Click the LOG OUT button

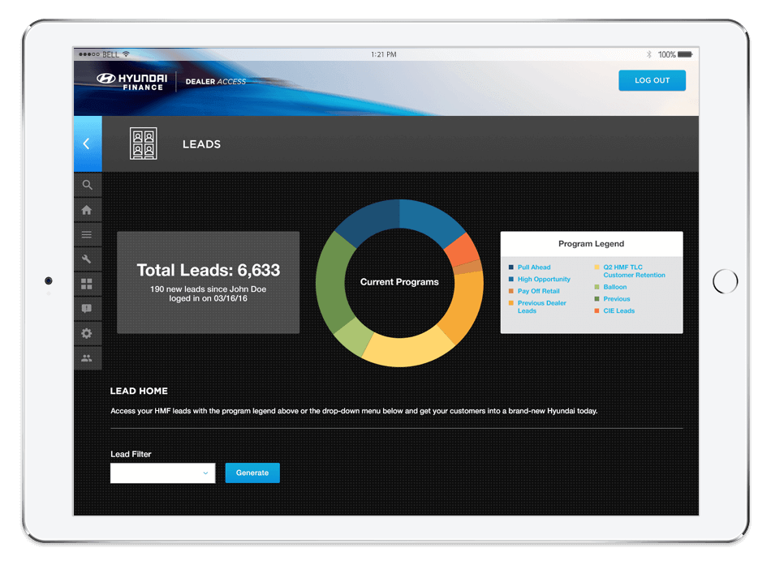652,80
